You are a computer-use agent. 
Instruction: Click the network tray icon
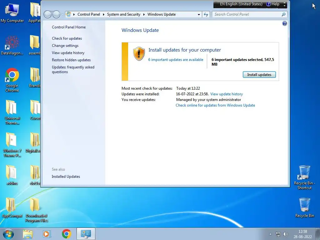[278, 234]
